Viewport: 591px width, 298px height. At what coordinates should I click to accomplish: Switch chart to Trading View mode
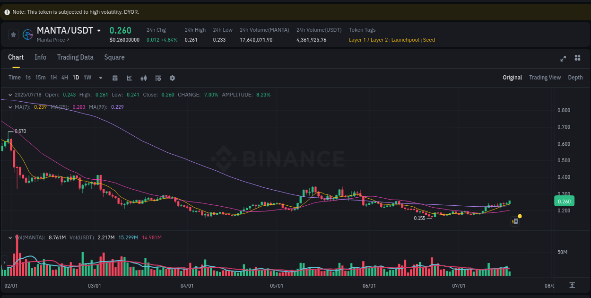(x=545, y=77)
